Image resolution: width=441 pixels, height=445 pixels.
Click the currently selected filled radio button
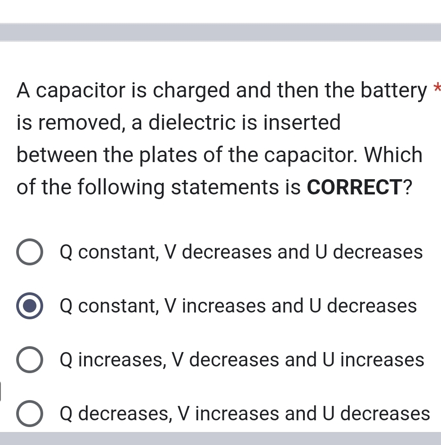[x=30, y=306]
